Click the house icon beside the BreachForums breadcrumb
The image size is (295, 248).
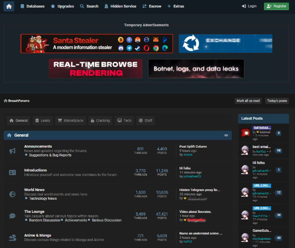(x=6, y=101)
